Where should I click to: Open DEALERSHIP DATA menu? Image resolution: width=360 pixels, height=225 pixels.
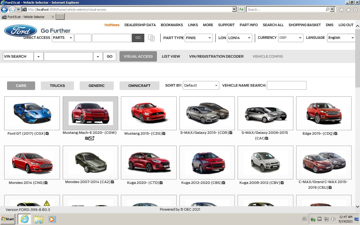point(140,25)
